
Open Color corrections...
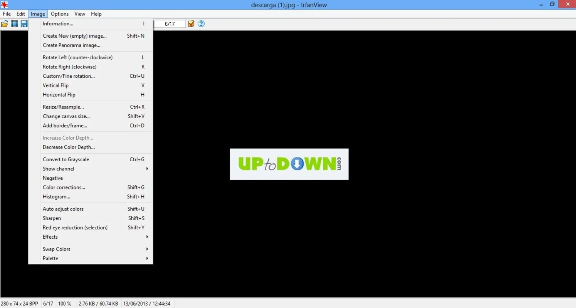click(x=91, y=187)
